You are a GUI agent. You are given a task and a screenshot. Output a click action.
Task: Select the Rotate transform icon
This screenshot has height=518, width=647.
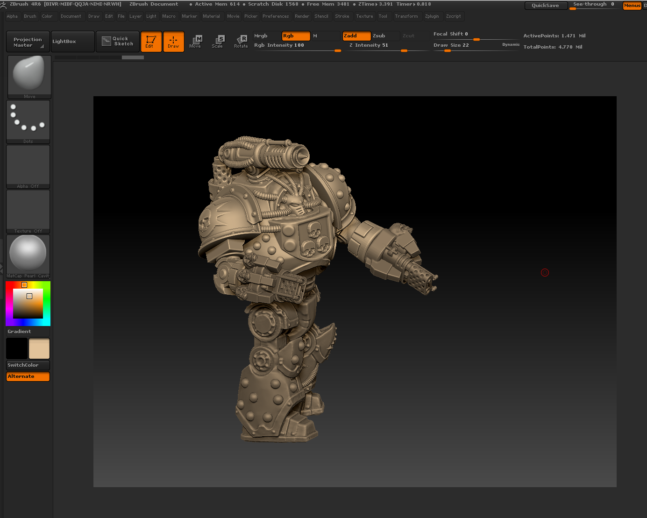click(241, 42)
